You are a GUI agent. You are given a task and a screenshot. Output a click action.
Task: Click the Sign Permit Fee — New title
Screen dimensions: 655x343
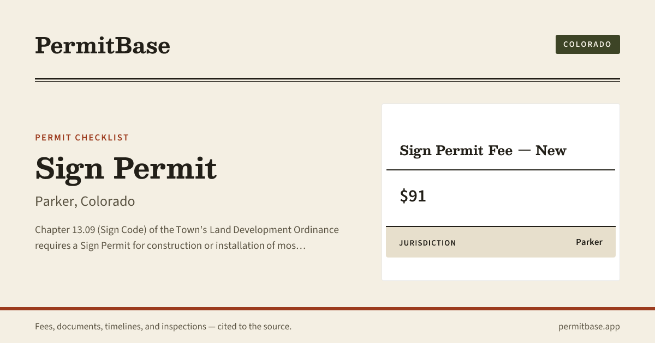click(483, 150)
